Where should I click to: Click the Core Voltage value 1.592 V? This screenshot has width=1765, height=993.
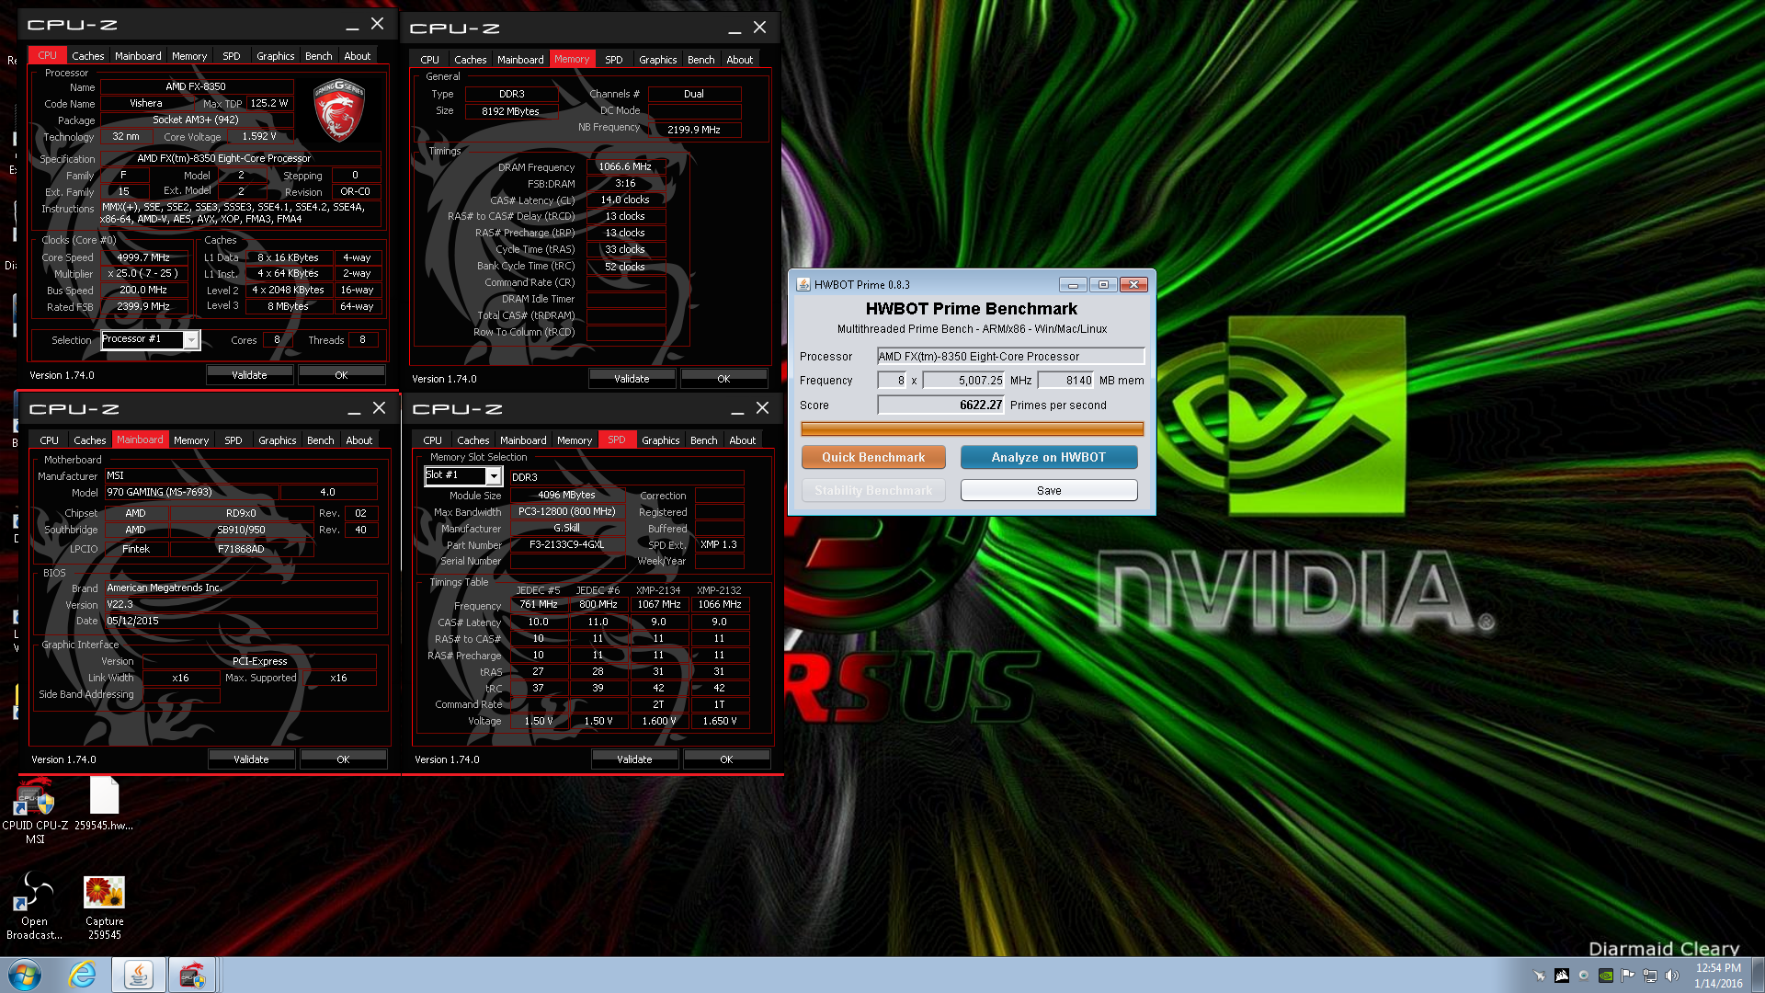pos(259,136)
